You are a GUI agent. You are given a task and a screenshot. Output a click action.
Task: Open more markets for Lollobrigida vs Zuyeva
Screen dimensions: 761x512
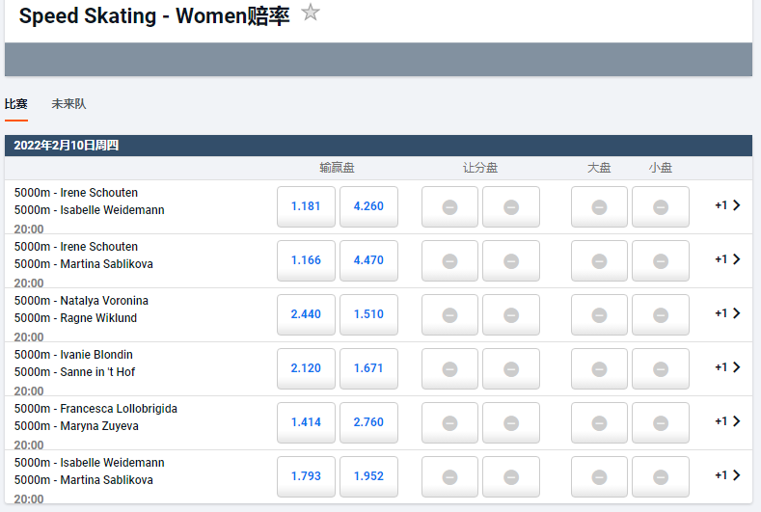point(728,421)
